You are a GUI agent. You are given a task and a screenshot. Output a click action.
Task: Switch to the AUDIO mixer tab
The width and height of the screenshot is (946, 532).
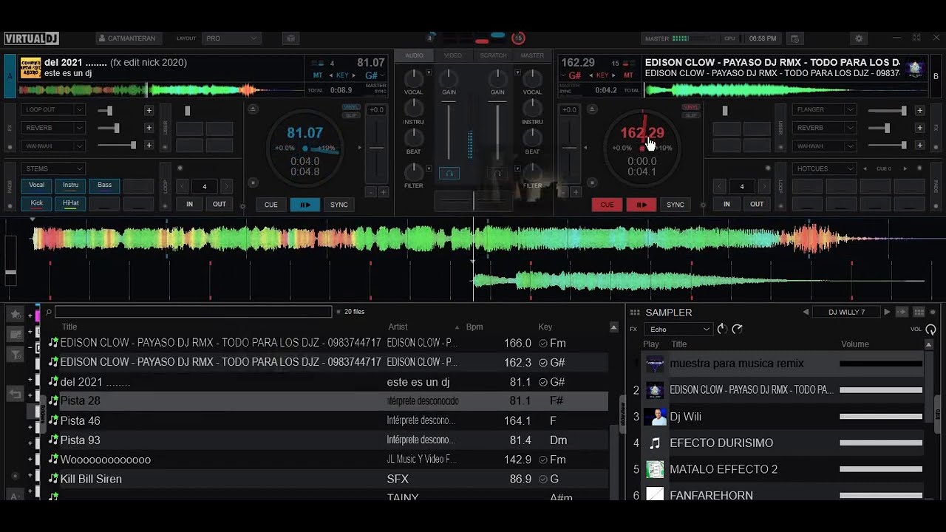[415, 55]
